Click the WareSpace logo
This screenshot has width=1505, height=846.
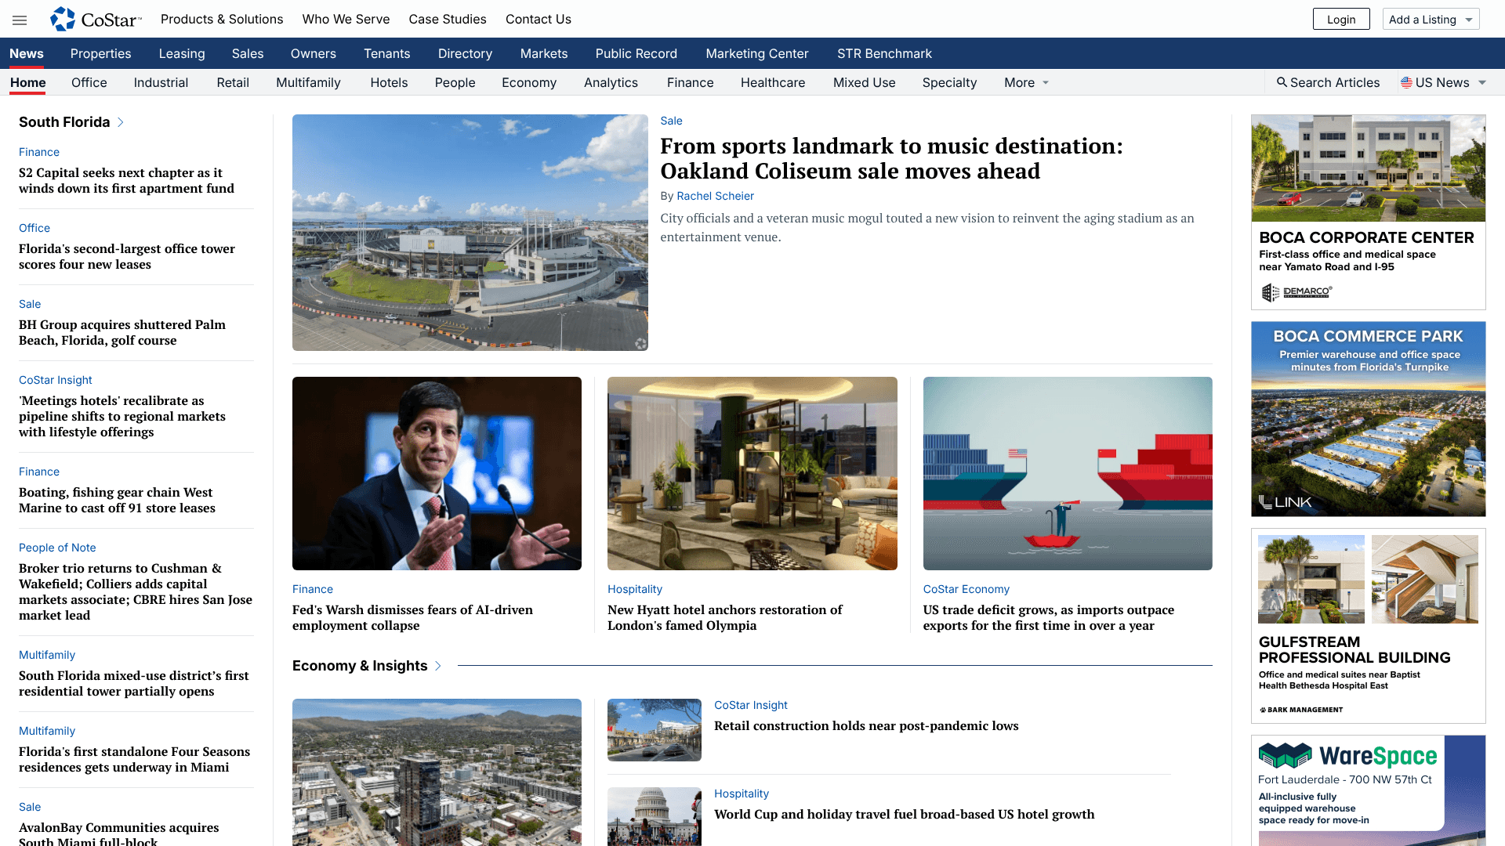[1347, 756]
